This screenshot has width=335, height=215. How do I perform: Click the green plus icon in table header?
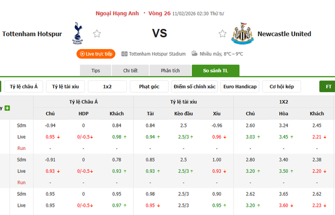(7, 108)
